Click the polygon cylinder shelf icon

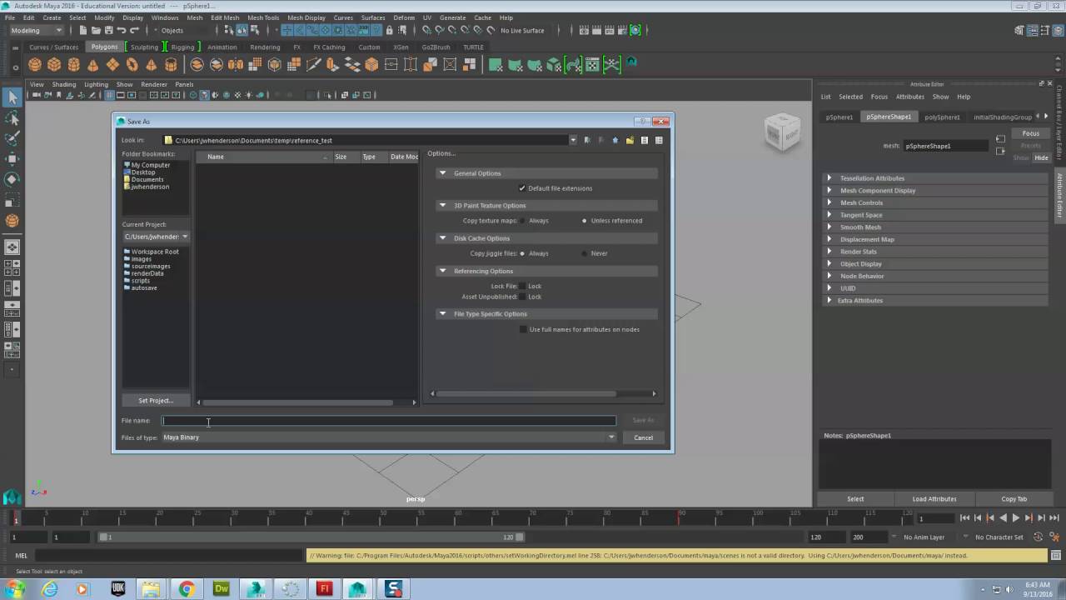73,64
